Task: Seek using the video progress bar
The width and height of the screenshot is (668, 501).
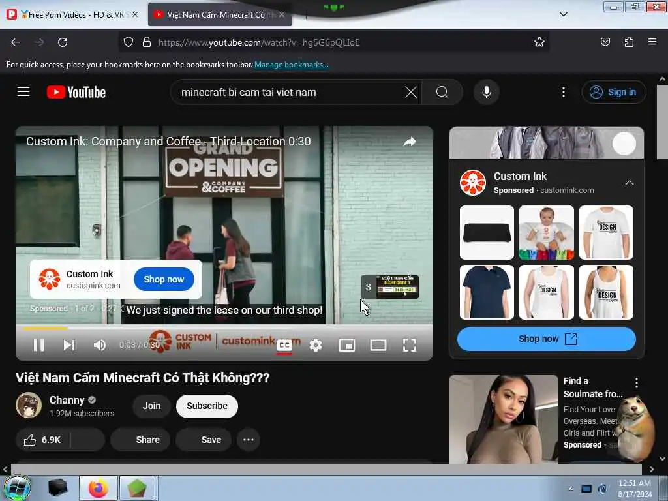Action: (x=224, y=329)
